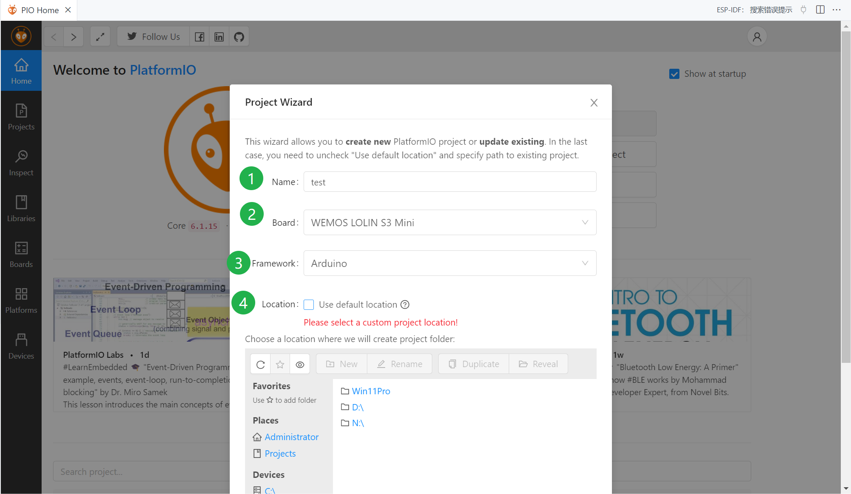Open Boards in the sidebar
The image size is (851, 494).
coord(21,255)
